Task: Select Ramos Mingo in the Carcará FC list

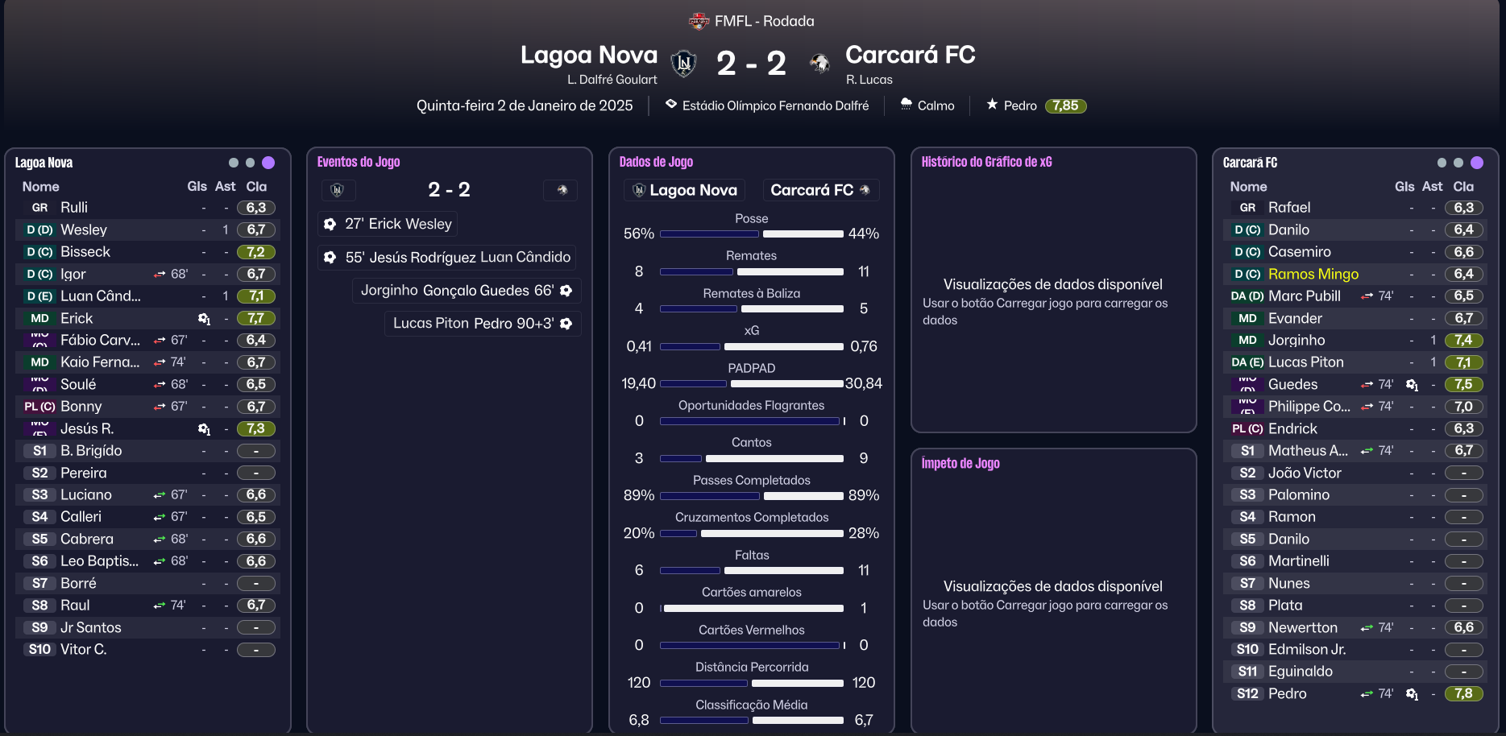Action: [1313, 275]
